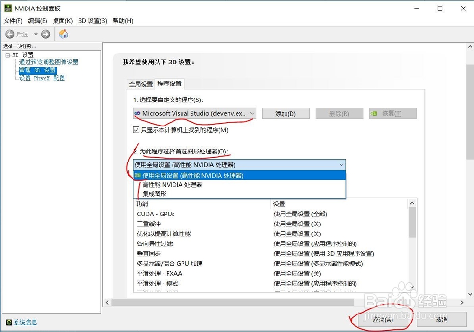
Task: Click the Back arrow icon
Action: [x=9, y=34]
